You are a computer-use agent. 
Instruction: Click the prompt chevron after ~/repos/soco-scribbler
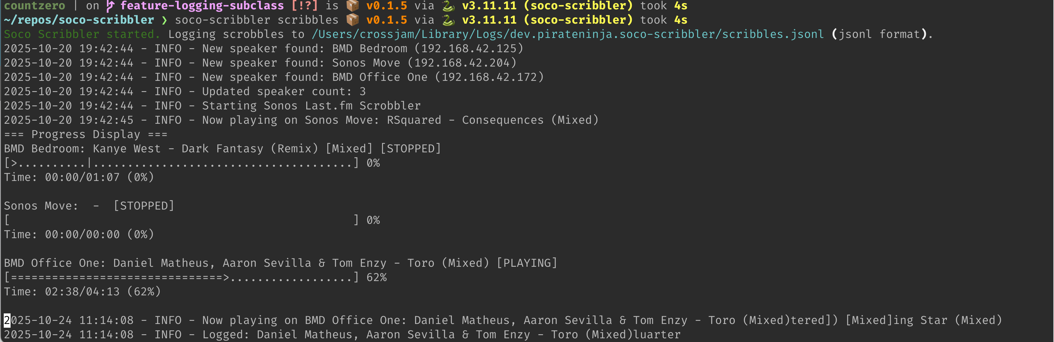tap(164, 20)
